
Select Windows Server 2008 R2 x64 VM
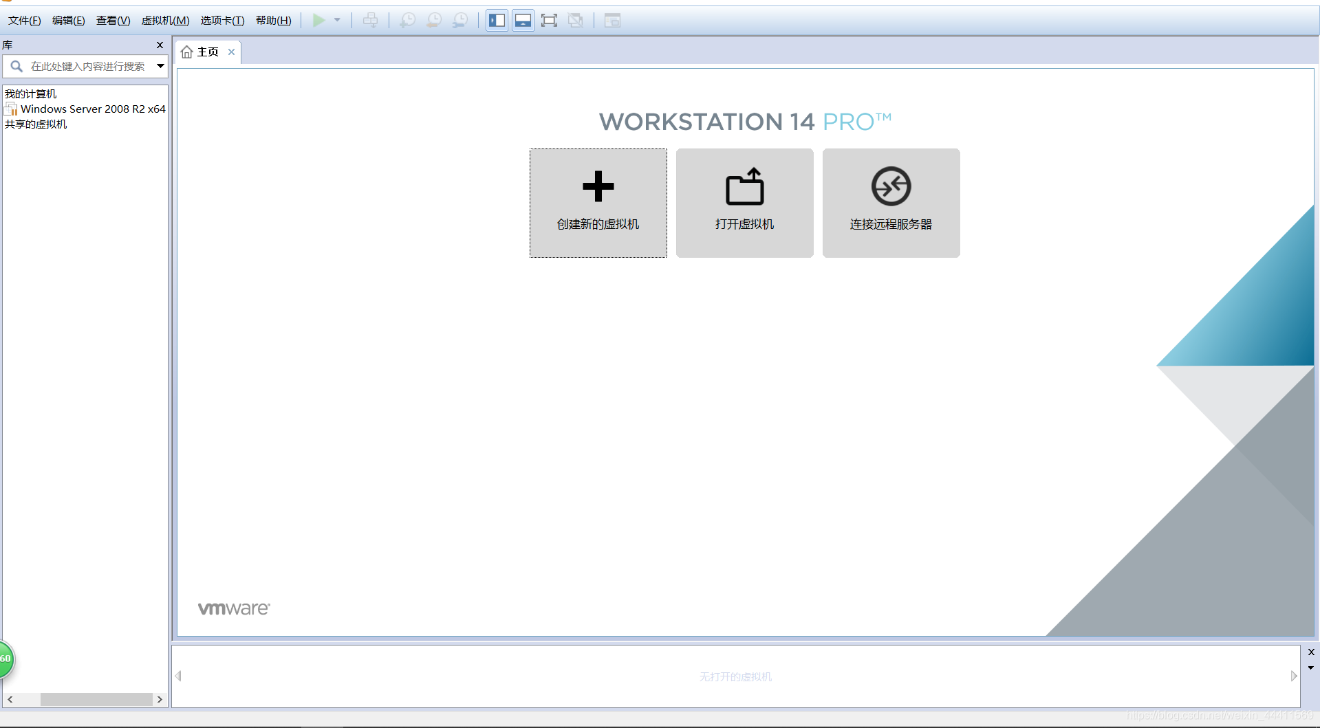tap(85, 109)
